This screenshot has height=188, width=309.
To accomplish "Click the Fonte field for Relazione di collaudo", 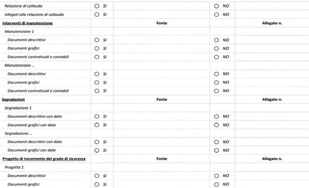I will 161,6.
